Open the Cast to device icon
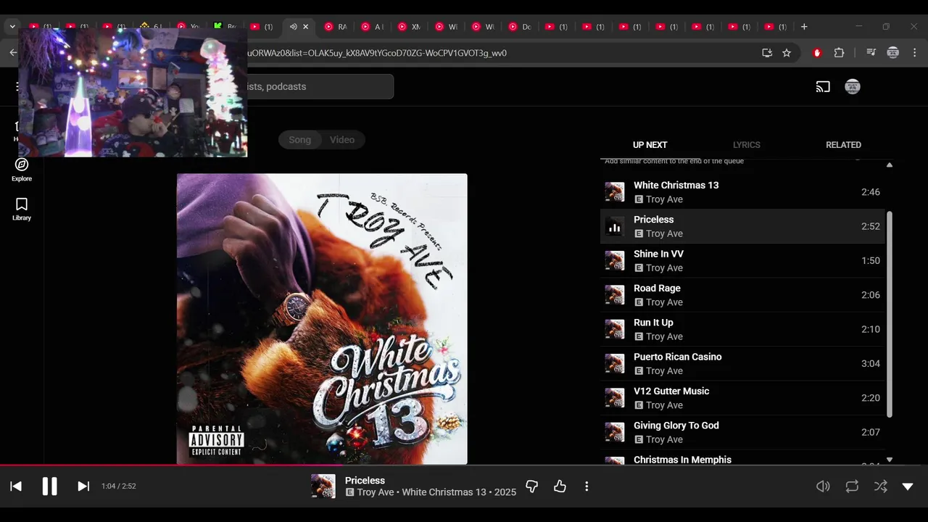The image size is (928, 522). tap(823, 87)
